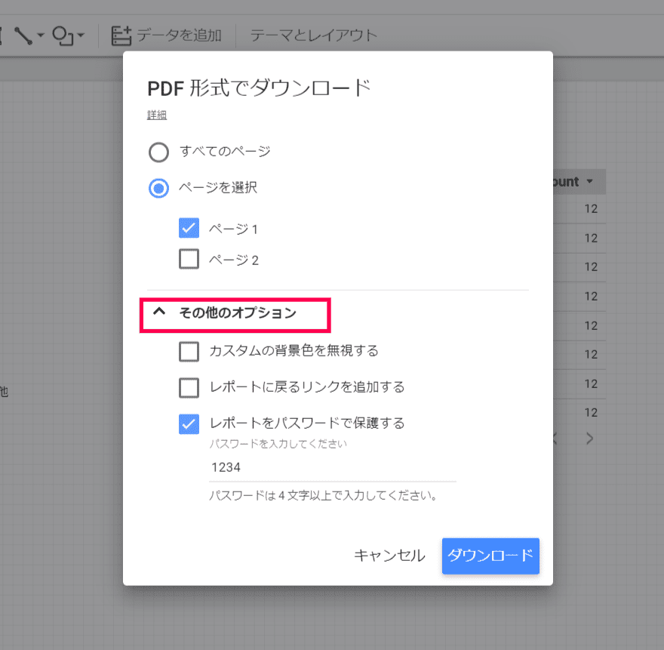Click the PDF 形式でダウンロード dialog title
Screen dimensions: 664x650
click(x=259, y=88)
